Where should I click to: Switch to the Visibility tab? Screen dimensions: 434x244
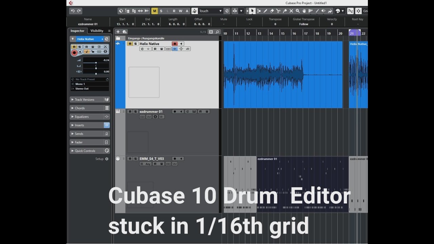point(97,31)
